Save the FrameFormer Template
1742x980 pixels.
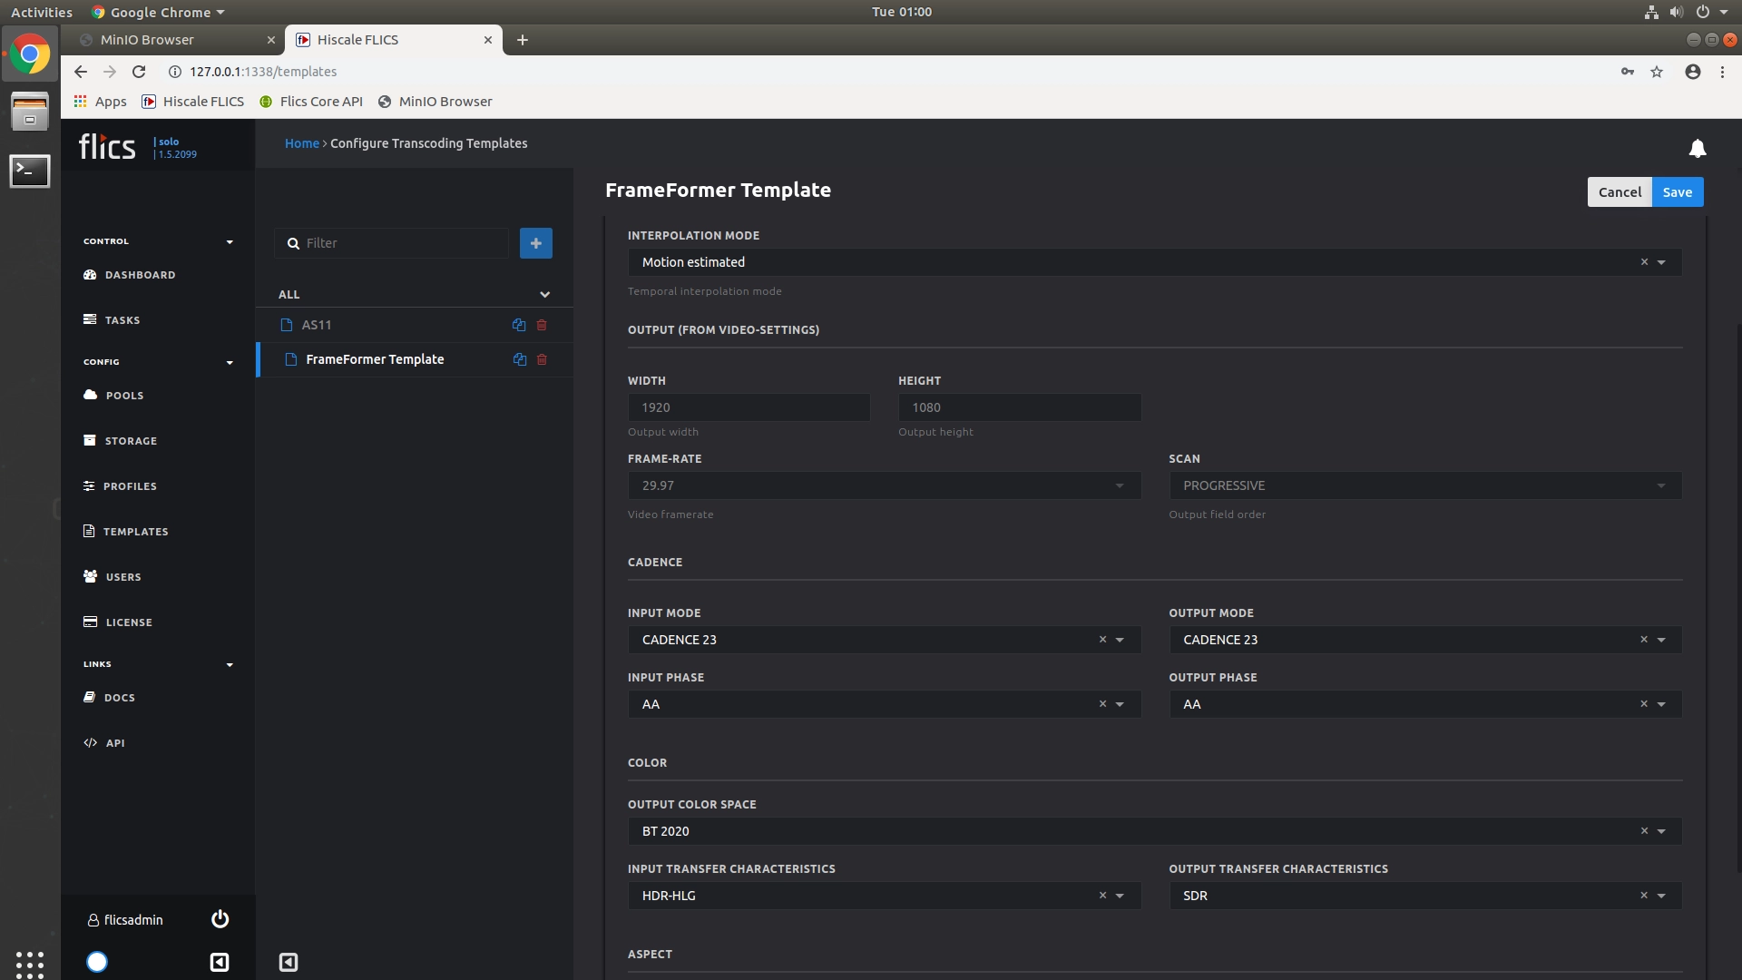(x=1677, y=192)
